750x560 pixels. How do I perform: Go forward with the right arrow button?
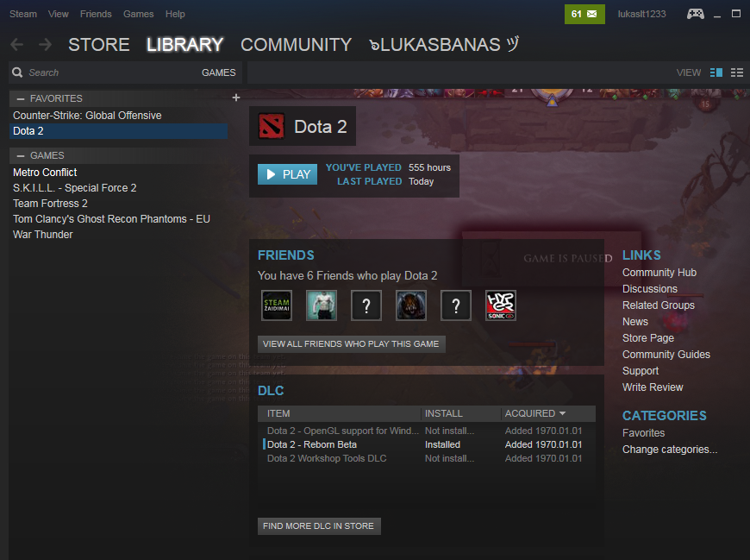tap(46, 45)
